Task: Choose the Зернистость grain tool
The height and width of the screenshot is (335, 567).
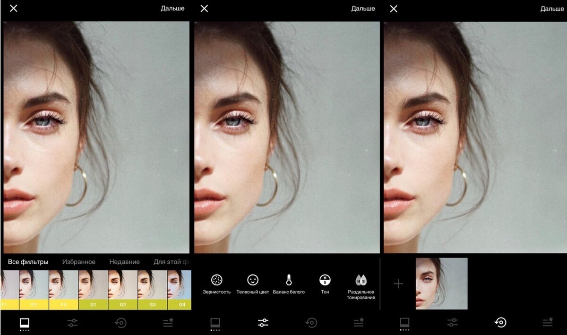Action: pos(217,284)
